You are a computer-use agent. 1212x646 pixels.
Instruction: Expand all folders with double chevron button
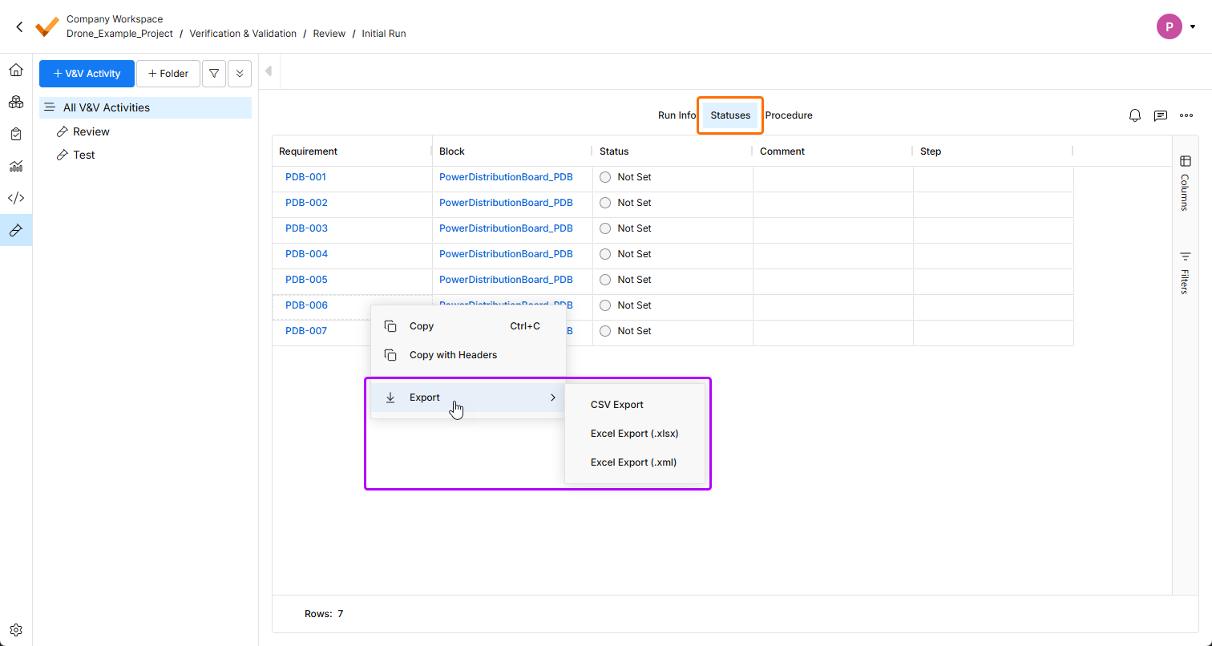[x=240, y=74]
